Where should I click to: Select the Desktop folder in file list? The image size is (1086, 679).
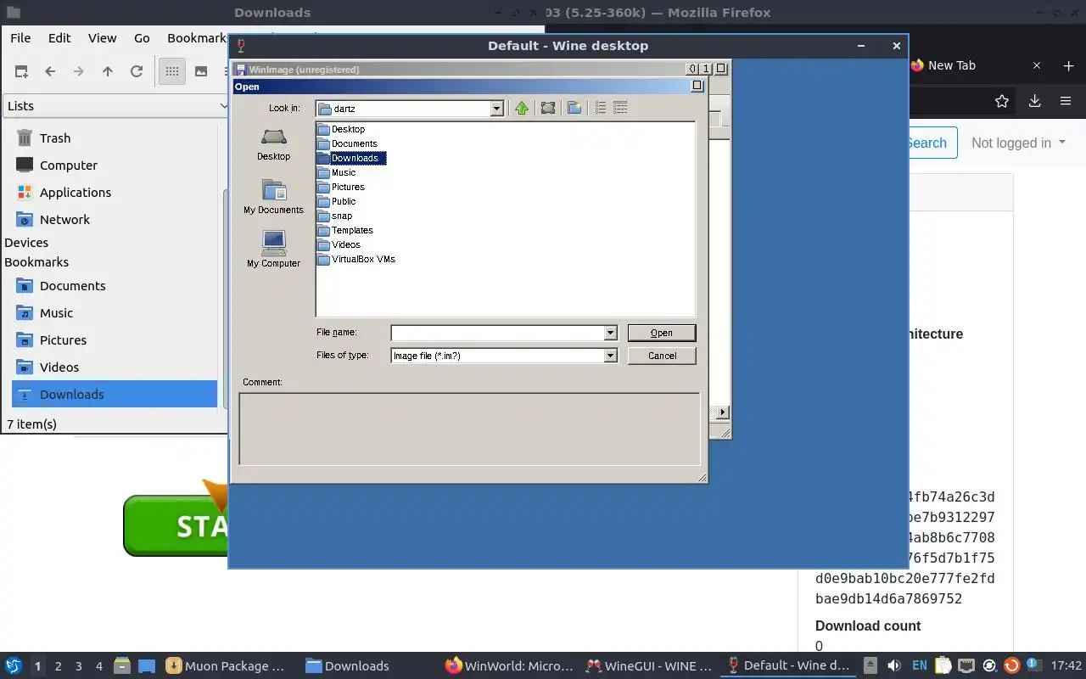pos(341,129)
